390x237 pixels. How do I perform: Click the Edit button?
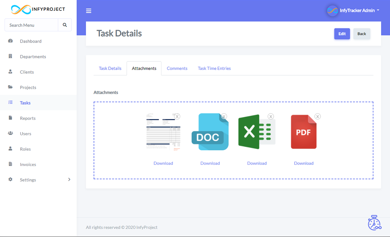click(x=342, y=34)
